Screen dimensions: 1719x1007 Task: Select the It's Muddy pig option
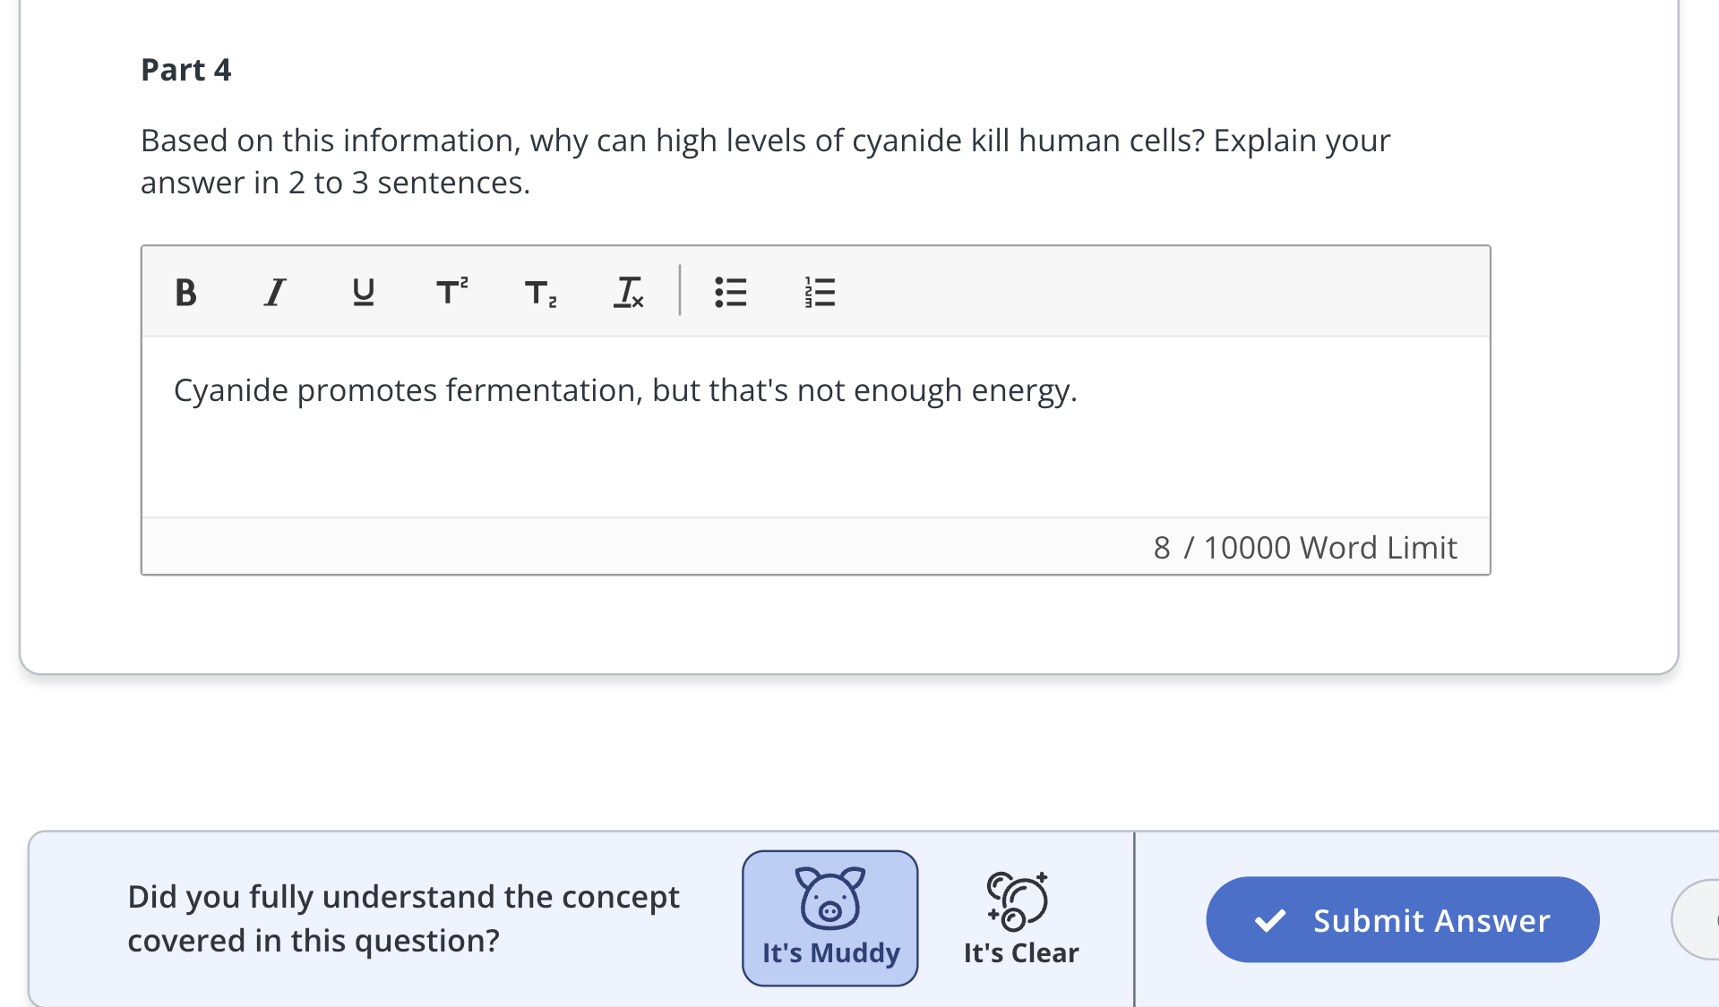830,918
